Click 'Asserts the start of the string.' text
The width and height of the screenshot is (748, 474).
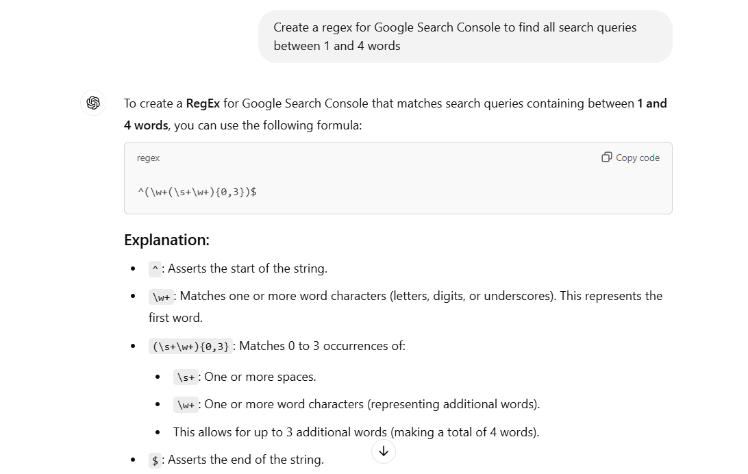point(247,269)
